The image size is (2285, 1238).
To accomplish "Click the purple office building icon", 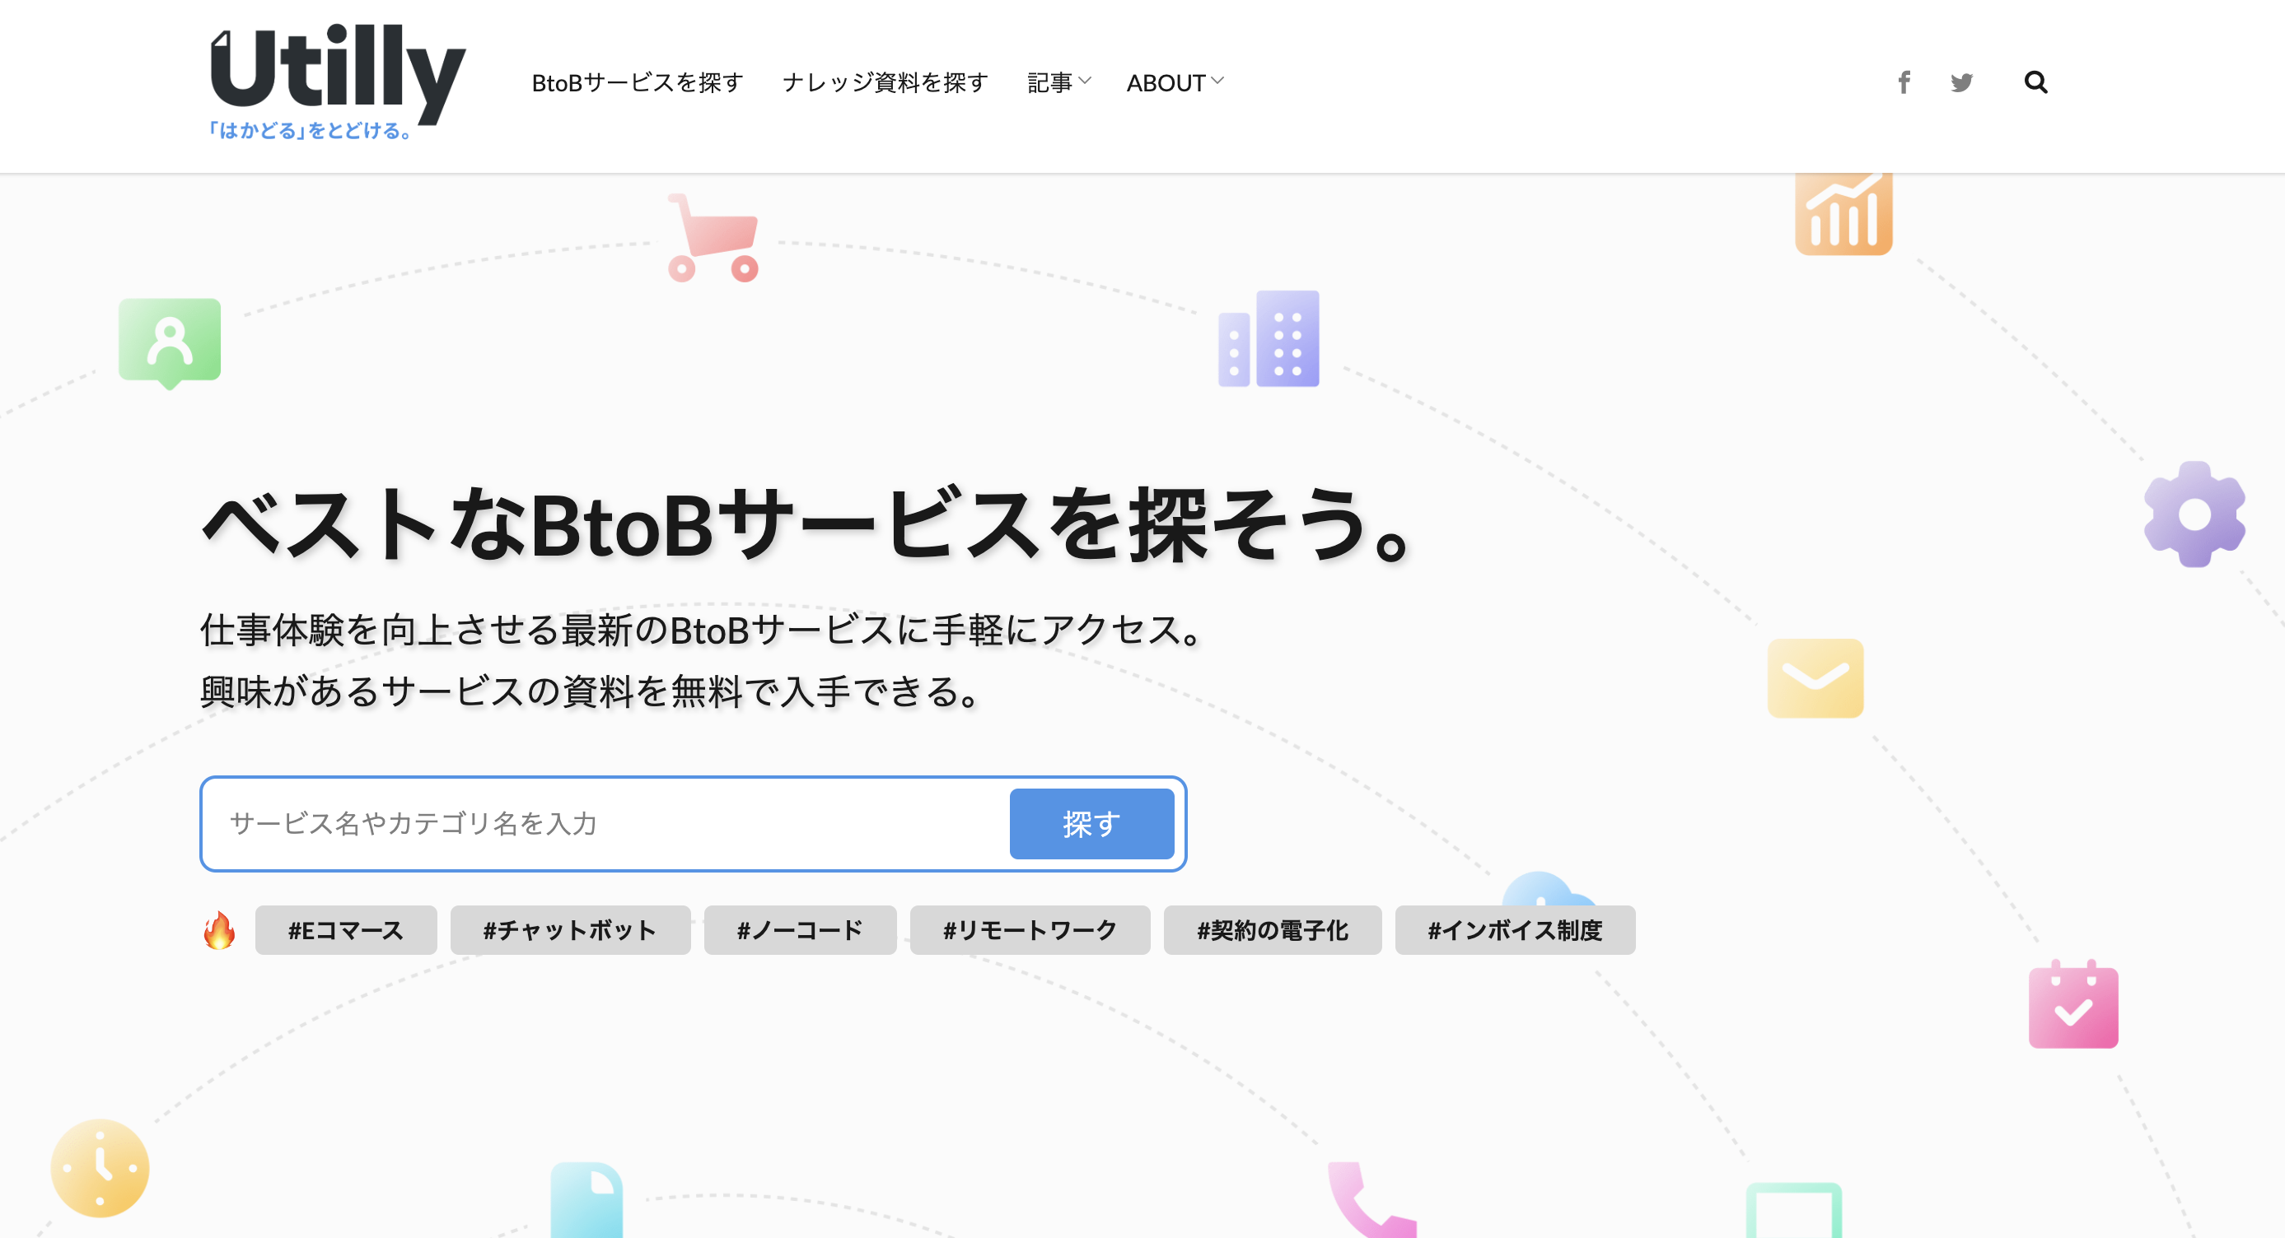I will click(1269, 338).
